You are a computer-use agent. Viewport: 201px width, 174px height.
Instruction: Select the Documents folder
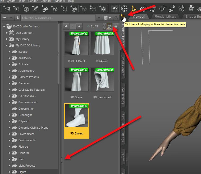25,109
